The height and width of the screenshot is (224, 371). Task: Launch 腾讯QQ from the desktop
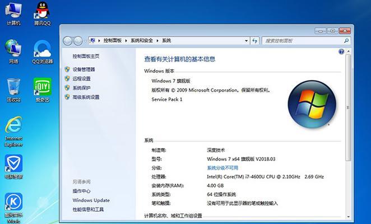pos(43,13)
